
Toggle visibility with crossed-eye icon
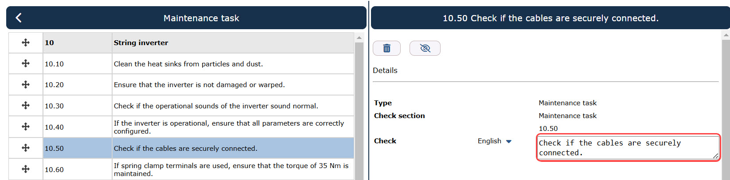pyautogui.click(x=425, y=48)
